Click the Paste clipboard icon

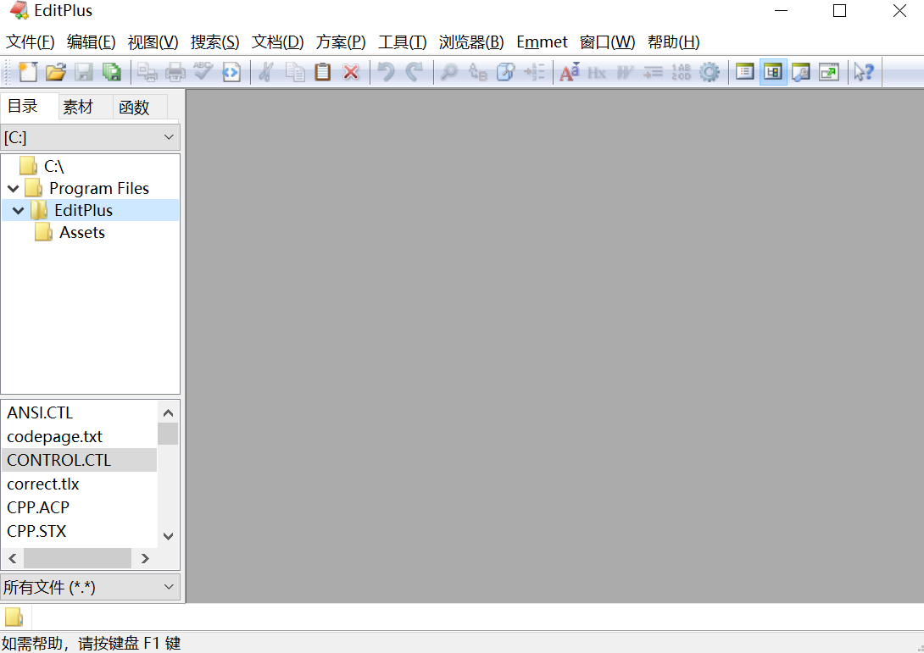click(322, 72)
